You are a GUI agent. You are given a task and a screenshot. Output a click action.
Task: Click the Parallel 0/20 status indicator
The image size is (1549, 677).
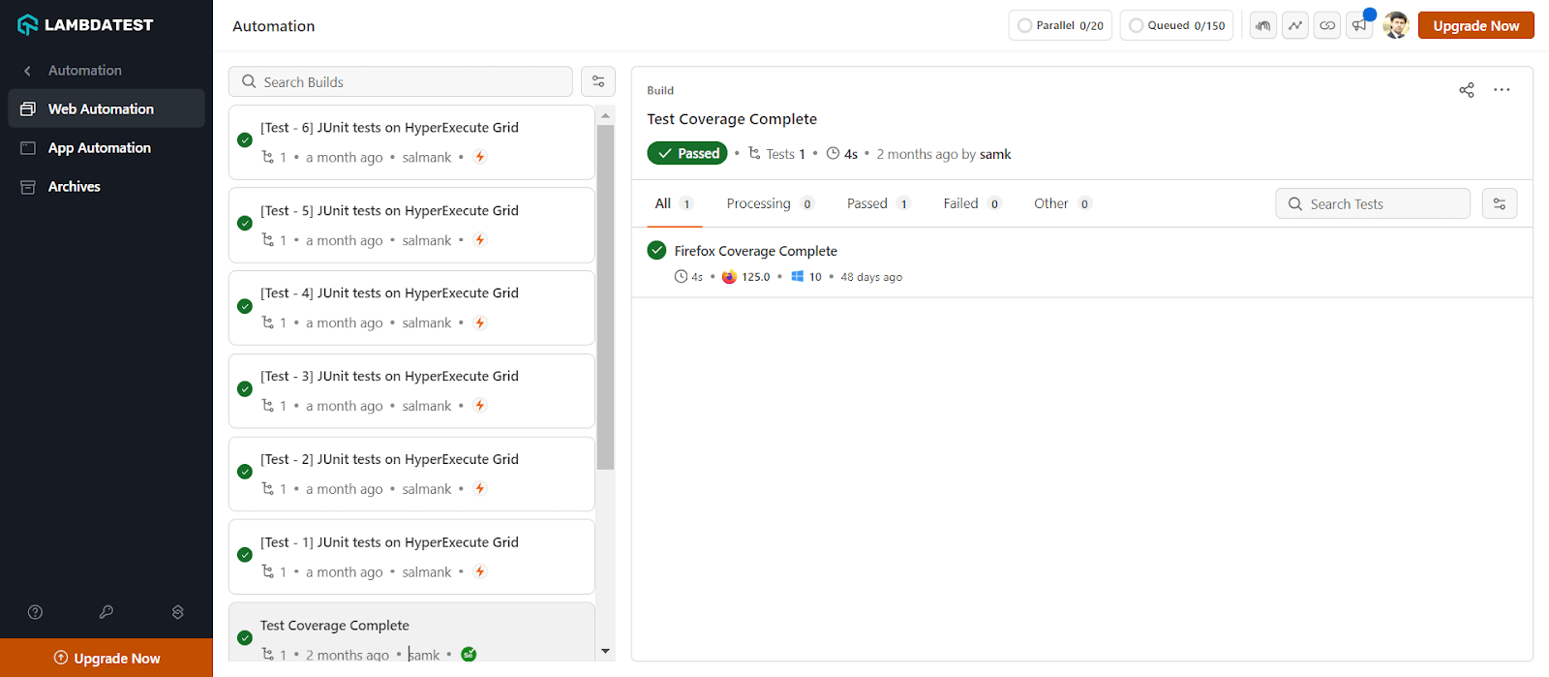[x=1060, y=26]
